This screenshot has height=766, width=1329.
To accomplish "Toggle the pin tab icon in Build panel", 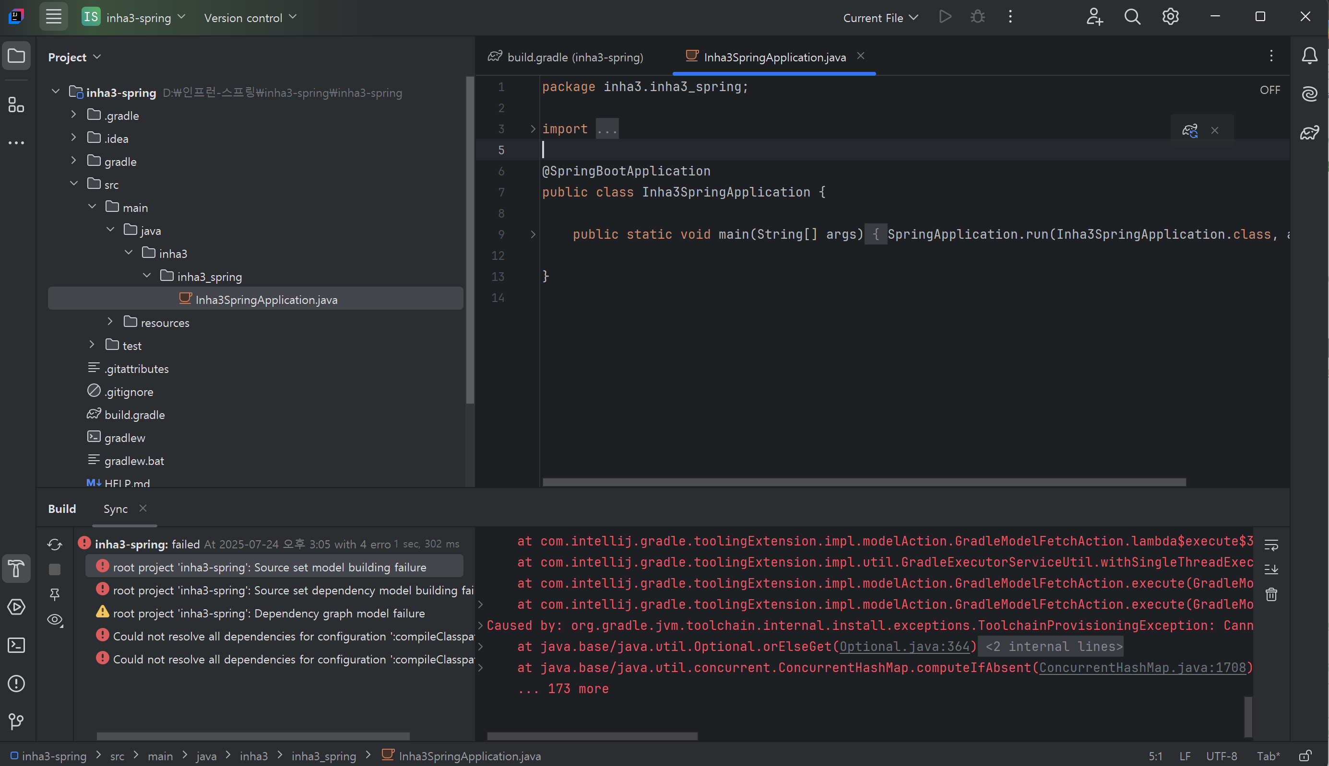I will (x=55, y=594).
